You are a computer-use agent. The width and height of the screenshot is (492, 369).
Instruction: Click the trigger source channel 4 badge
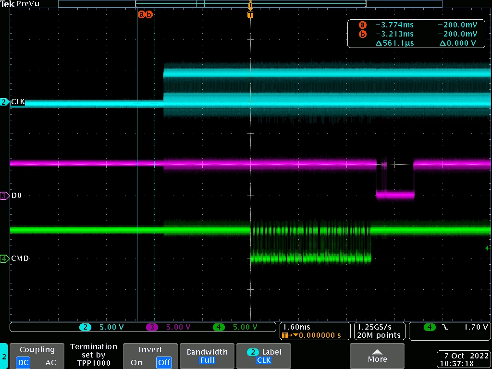pos(429,327)
